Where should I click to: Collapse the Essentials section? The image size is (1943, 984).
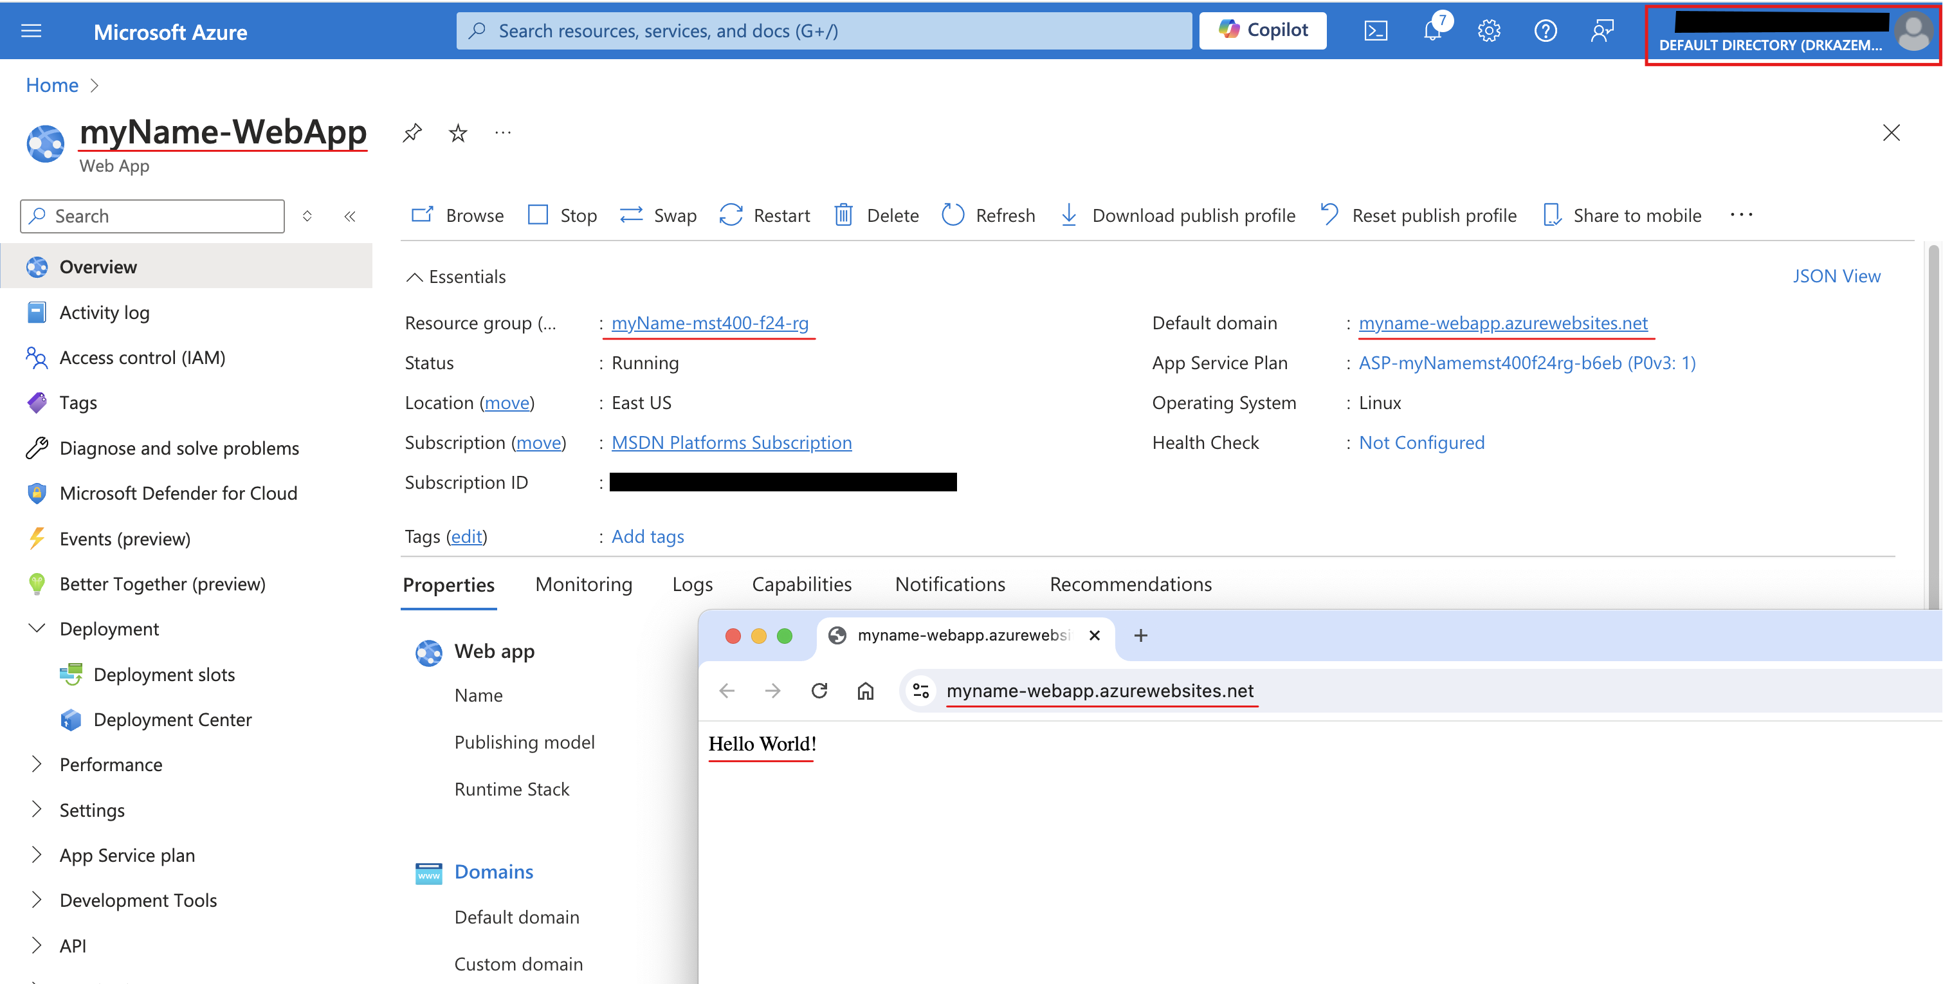click(x=455, y=277)
